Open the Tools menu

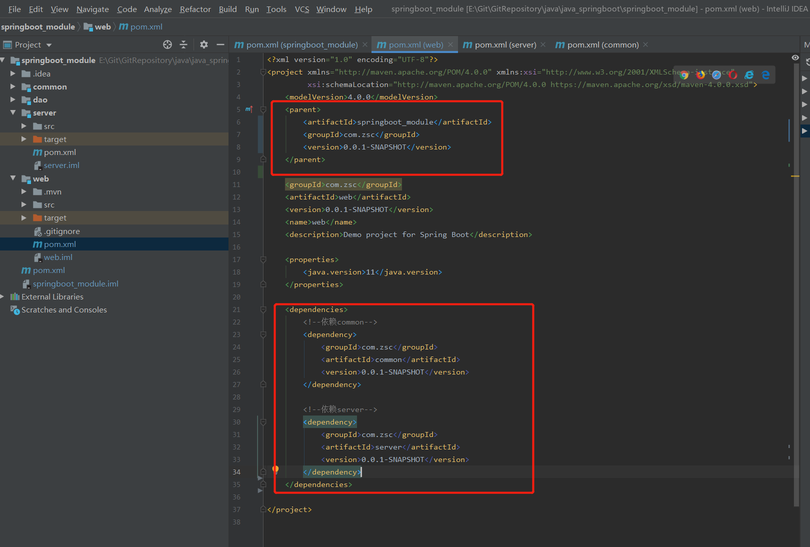pyautogui.click(x=276, y=9)
